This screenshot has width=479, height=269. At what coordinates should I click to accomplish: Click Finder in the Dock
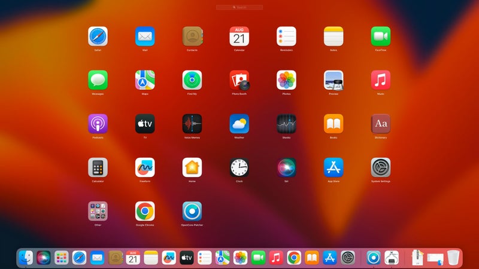tap(26, 258)
